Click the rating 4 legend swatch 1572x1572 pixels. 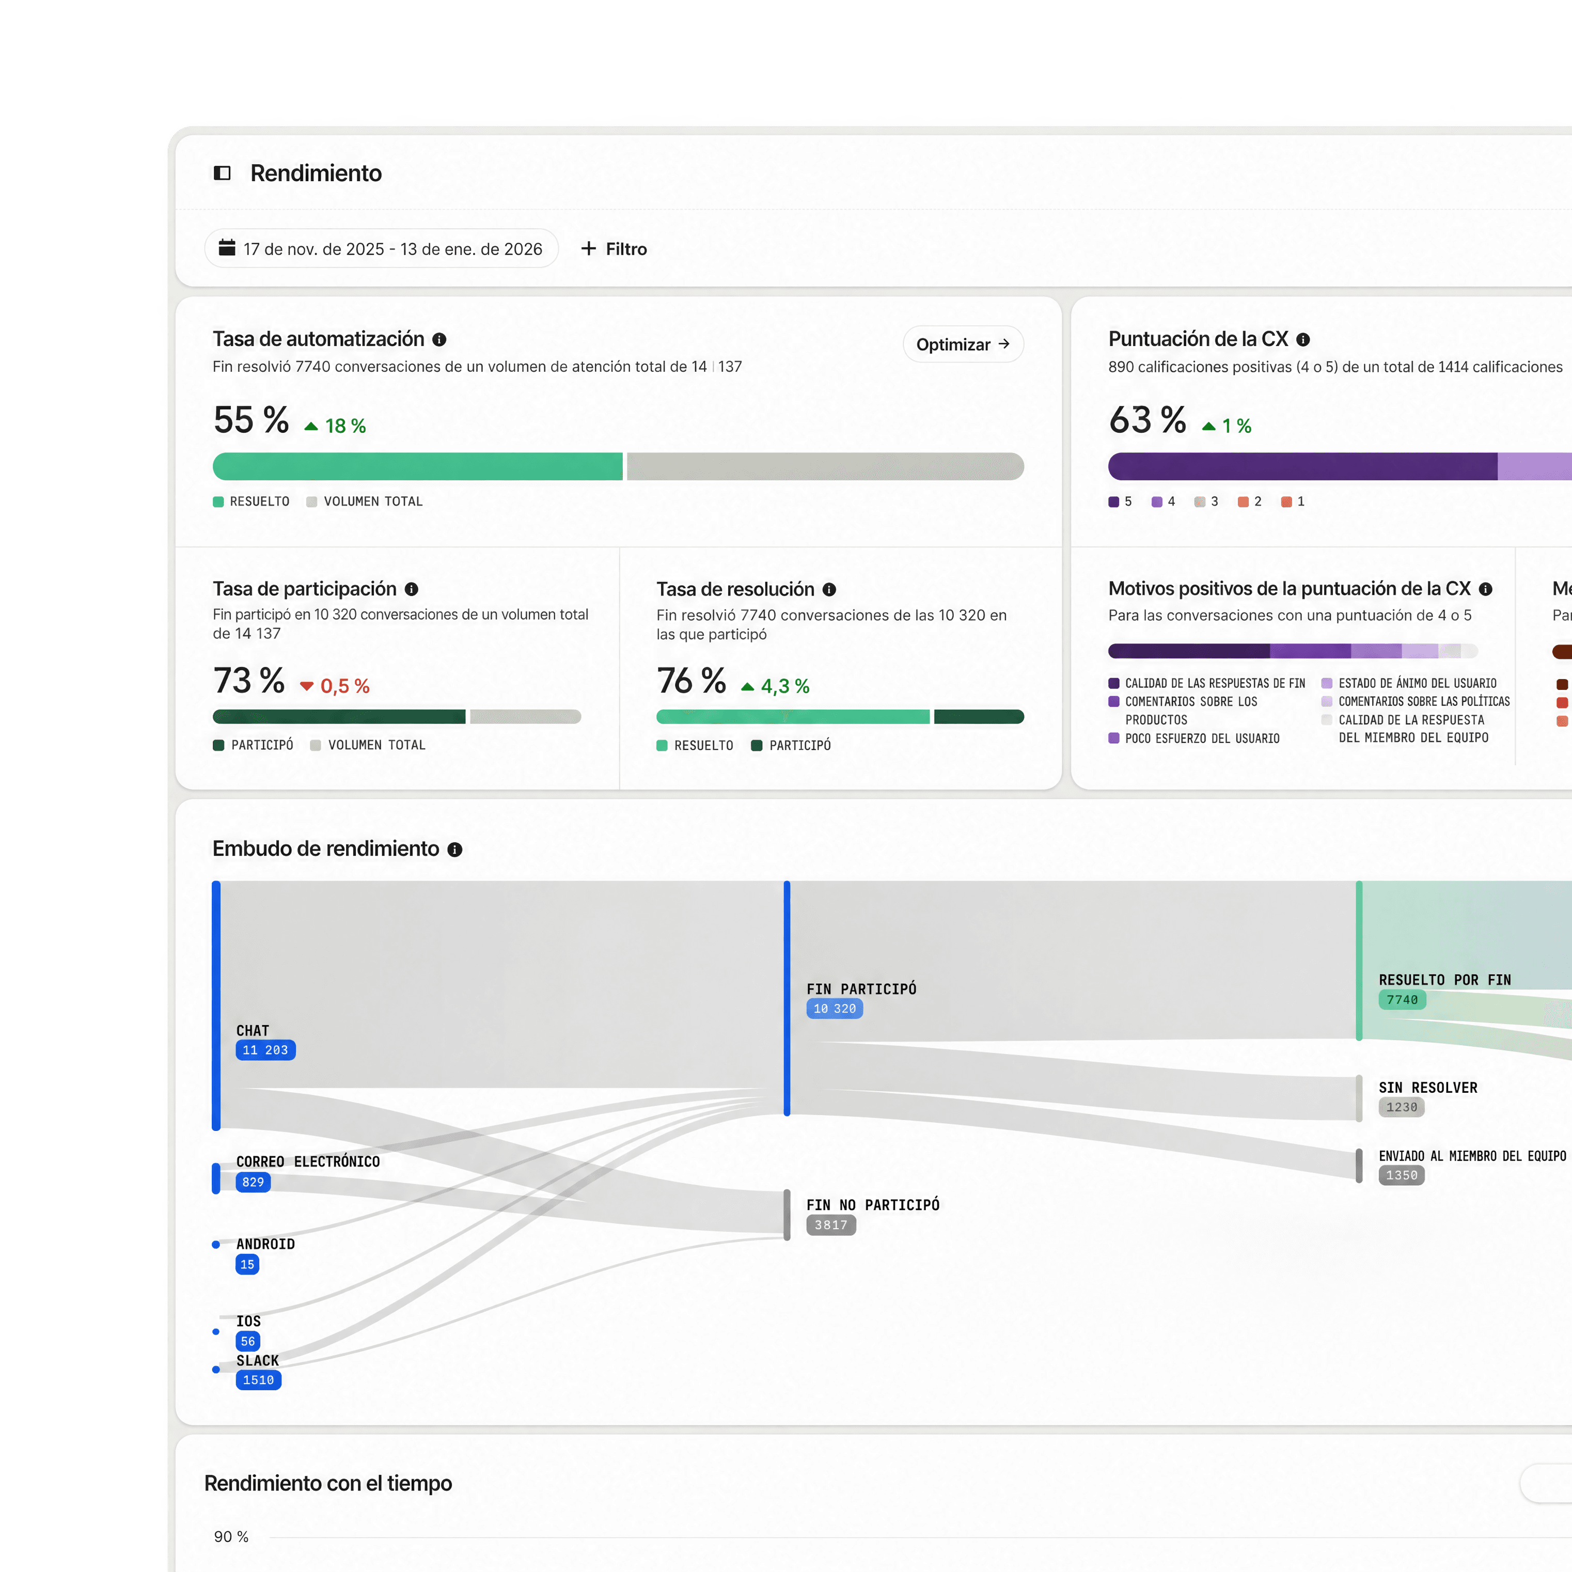pos(1157,502)
